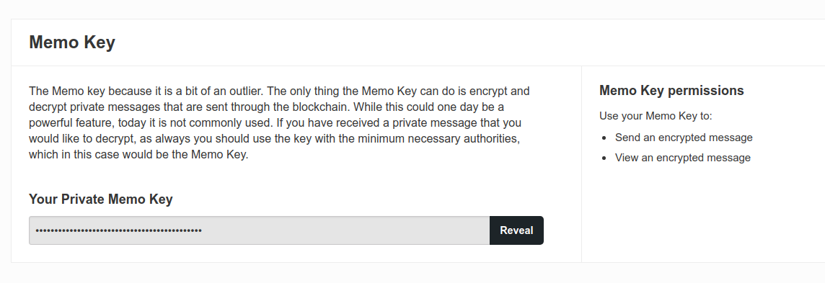Select the 'Send an encrypted message' list item
The height and width of the screenshot is (283, 825).
click(x=684, y=138)
